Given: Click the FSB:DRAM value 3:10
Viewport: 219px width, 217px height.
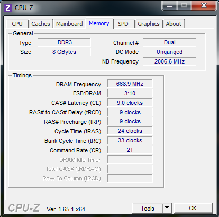Looking at the screenshot, I should 130,93.
